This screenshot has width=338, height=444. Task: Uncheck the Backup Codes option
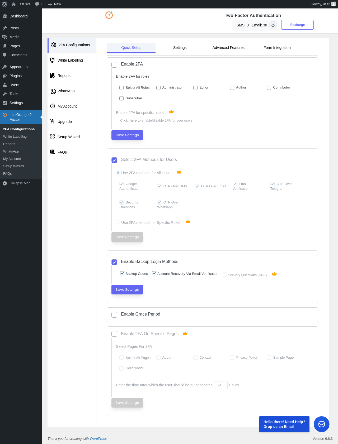[122, 273]
